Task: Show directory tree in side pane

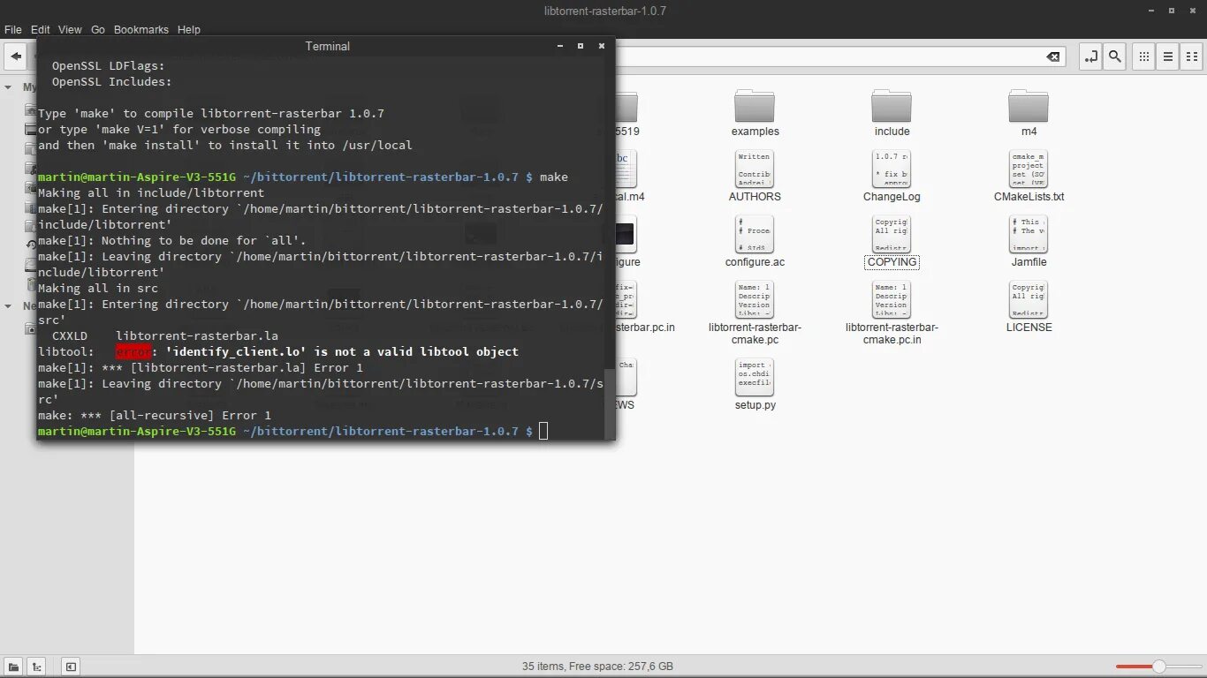Action: [36, 667]
